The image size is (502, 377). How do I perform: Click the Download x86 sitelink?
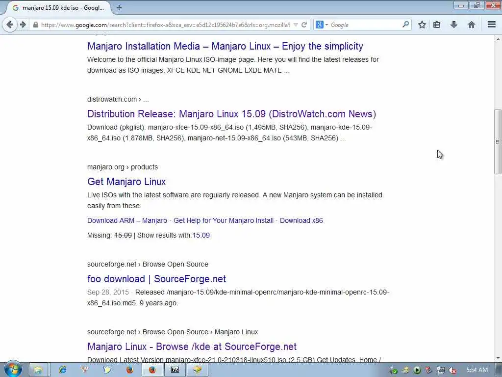click(301, 220)
